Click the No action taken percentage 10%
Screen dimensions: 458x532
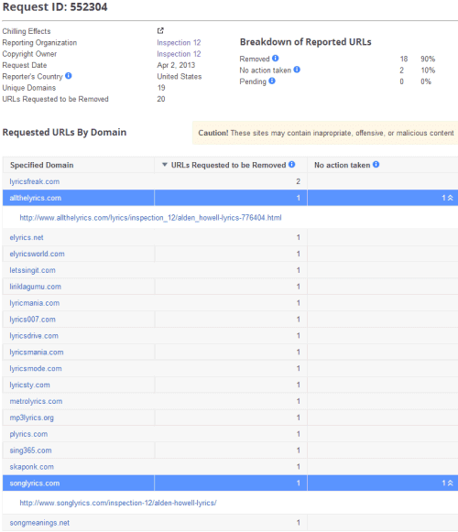428,71
